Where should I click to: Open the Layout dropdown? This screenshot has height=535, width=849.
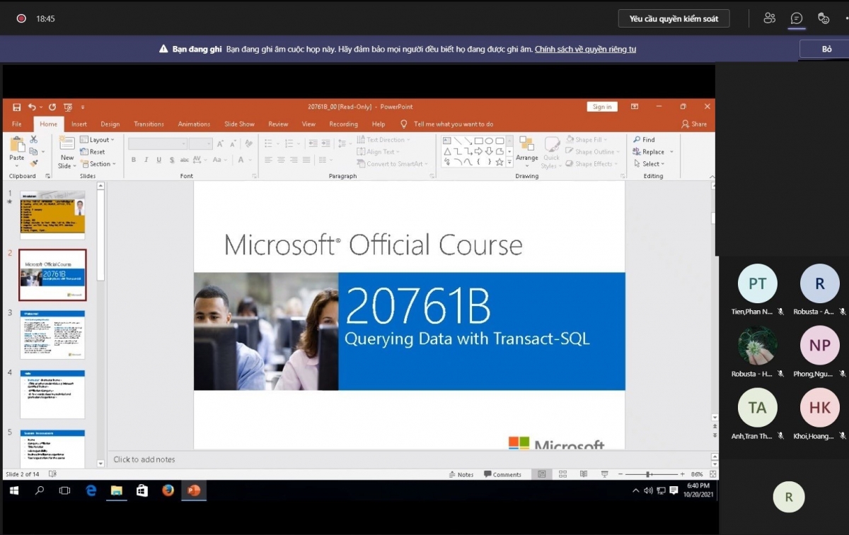(98, 140)
